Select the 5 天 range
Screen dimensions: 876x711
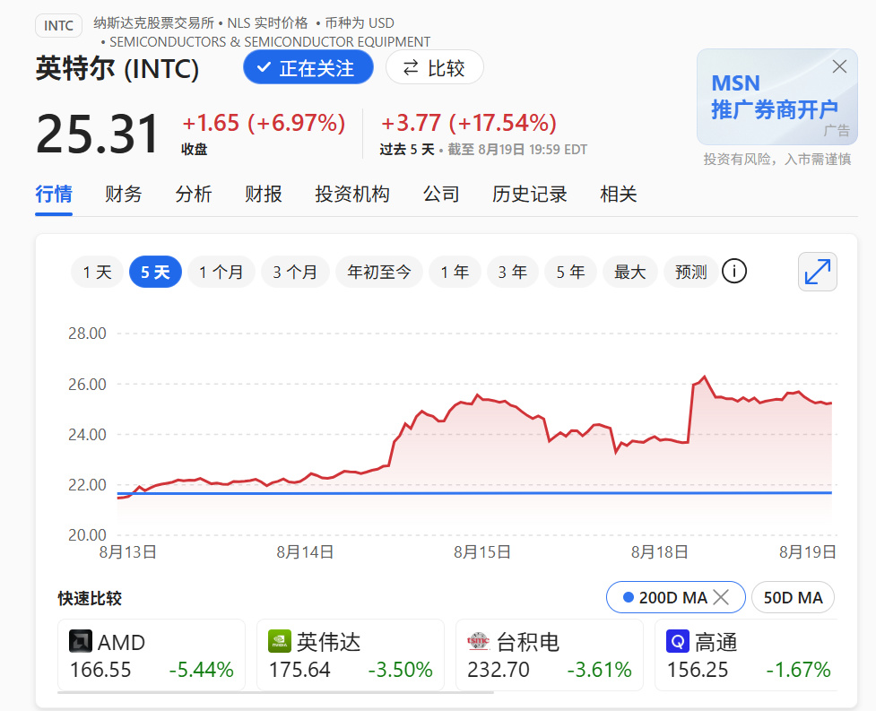pos(155,272)
